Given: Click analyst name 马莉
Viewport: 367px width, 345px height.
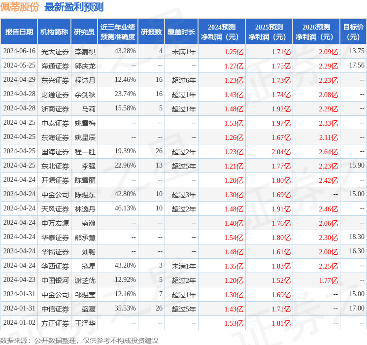Looking at the screenshot, I should (x=89, y=109).
